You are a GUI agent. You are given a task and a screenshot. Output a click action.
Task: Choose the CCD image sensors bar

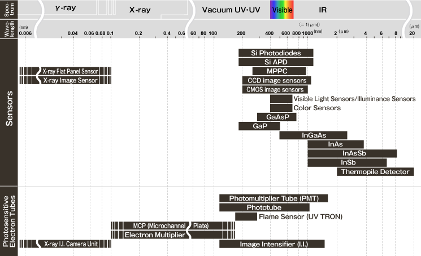coord(275,80)
